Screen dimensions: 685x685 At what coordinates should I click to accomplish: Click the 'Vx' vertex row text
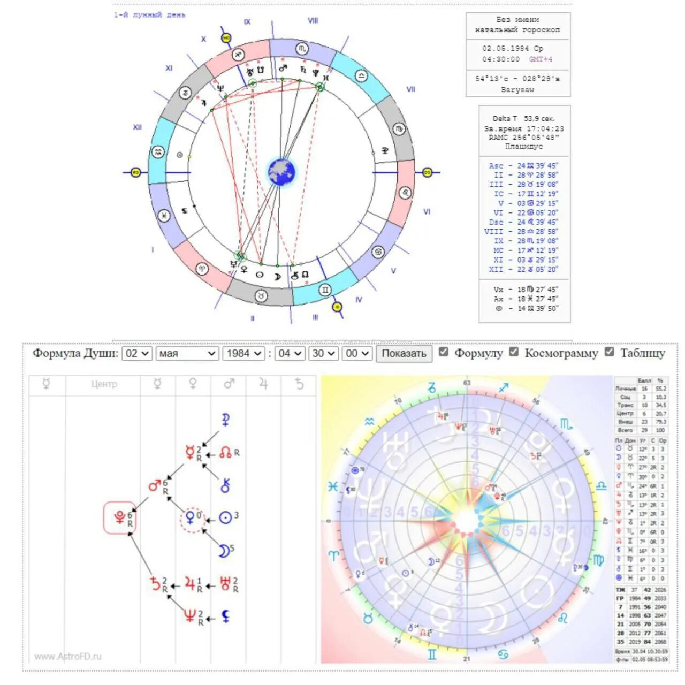tap(526, 290)
